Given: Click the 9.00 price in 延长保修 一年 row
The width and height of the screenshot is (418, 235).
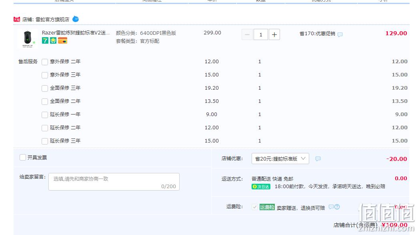Looking at the screenshot, I should [x=212, y=114].
